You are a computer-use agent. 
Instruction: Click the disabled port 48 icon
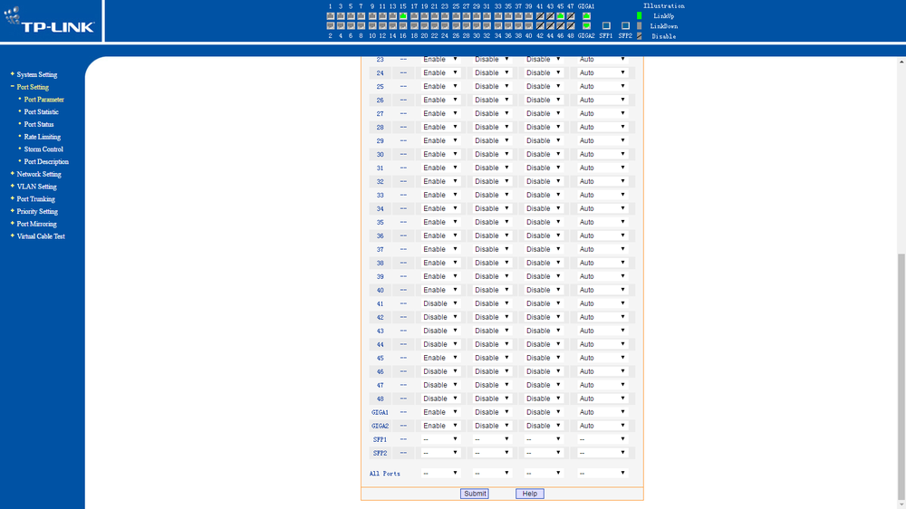571,26
